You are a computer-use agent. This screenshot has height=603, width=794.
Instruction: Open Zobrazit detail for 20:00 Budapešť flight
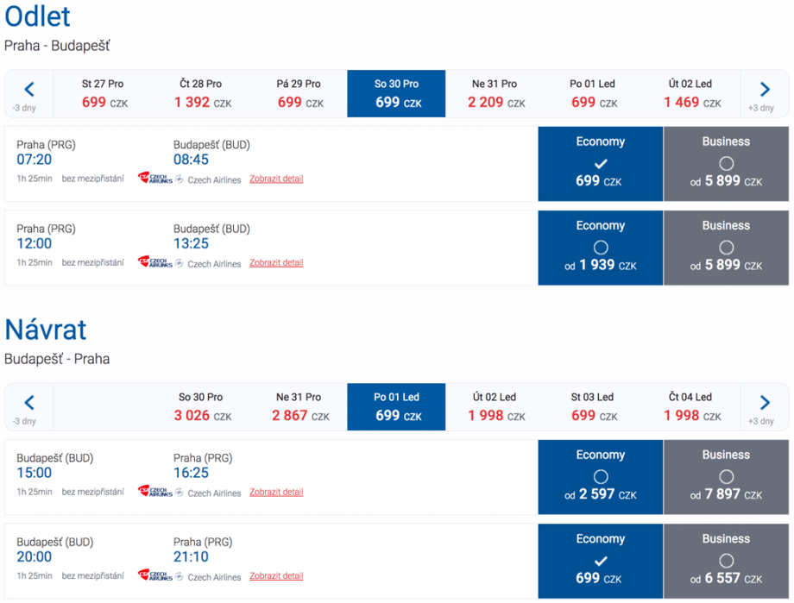(x=276, y=576)
